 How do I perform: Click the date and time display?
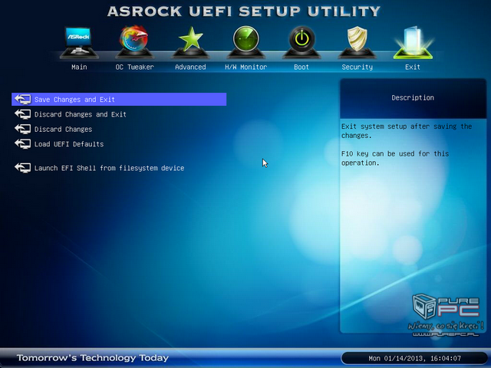pos(413,358)
